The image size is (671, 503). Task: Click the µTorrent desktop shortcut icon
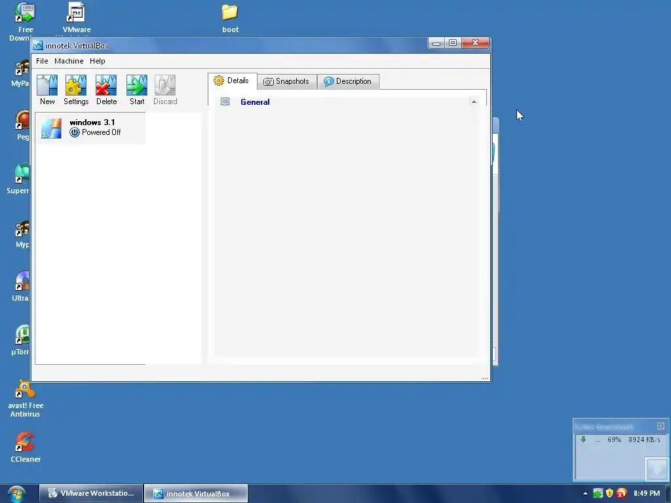click(22, 335)
